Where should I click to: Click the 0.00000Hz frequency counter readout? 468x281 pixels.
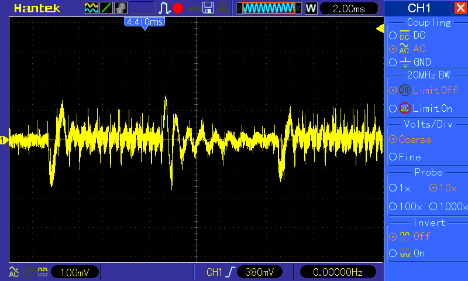pos(338,272)
